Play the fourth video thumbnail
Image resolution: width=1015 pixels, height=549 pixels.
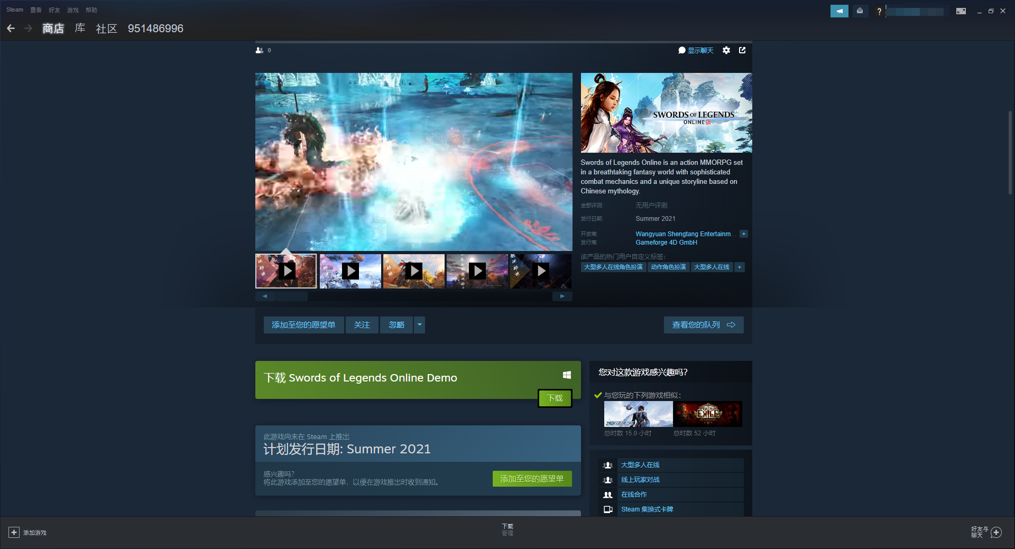(477, 271)
